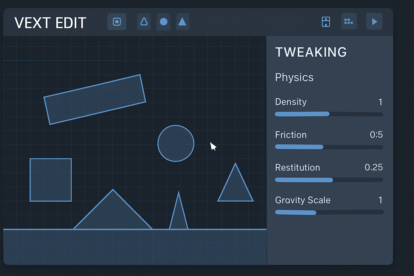Click the save icon in the top bar
Image resolution: width=414 pixels, height=276 pixels.
coord(326,22)
